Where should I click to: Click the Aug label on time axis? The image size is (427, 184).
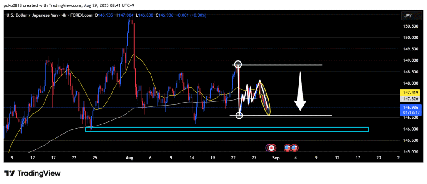(129, 158)
